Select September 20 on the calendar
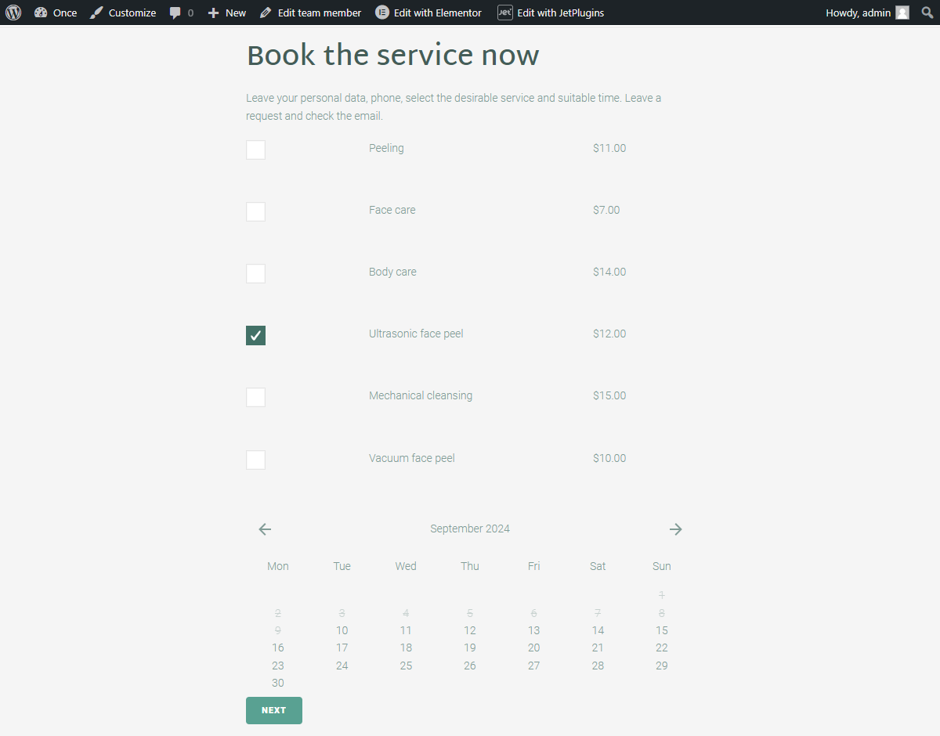The width and height of the screenshot is (940, 736). (x=533, y=648)
